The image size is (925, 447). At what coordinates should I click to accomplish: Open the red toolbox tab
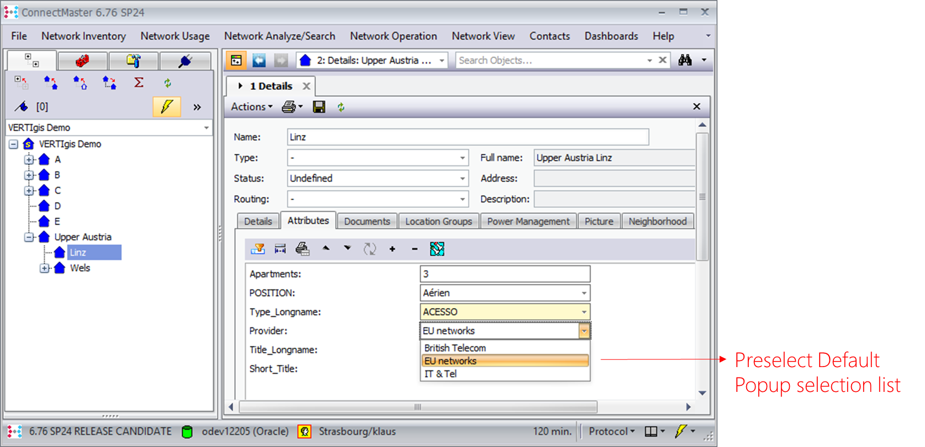[x=82, y=61]
